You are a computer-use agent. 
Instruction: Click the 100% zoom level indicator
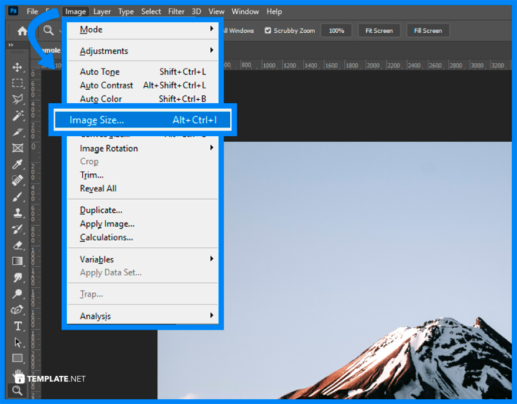click(336, 30)
